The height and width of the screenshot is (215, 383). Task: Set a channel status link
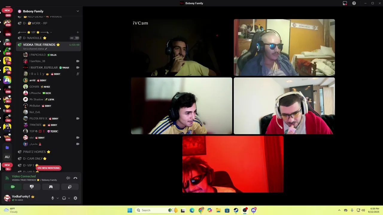[x=35, y=49]
